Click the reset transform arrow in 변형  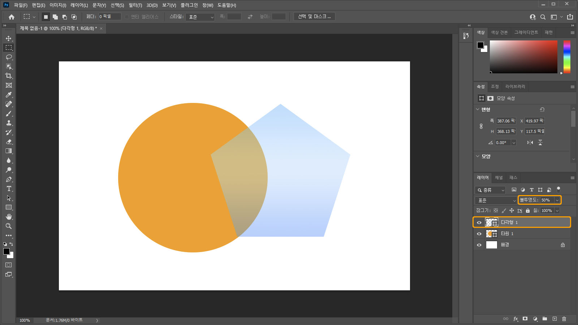[542, 109]
